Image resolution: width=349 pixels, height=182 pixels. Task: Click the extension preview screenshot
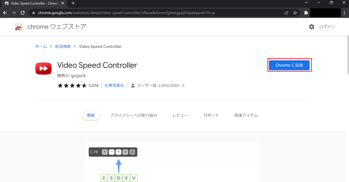point(172,162)
